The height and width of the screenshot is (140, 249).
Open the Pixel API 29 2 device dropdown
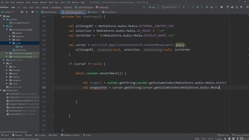(171, 7)
